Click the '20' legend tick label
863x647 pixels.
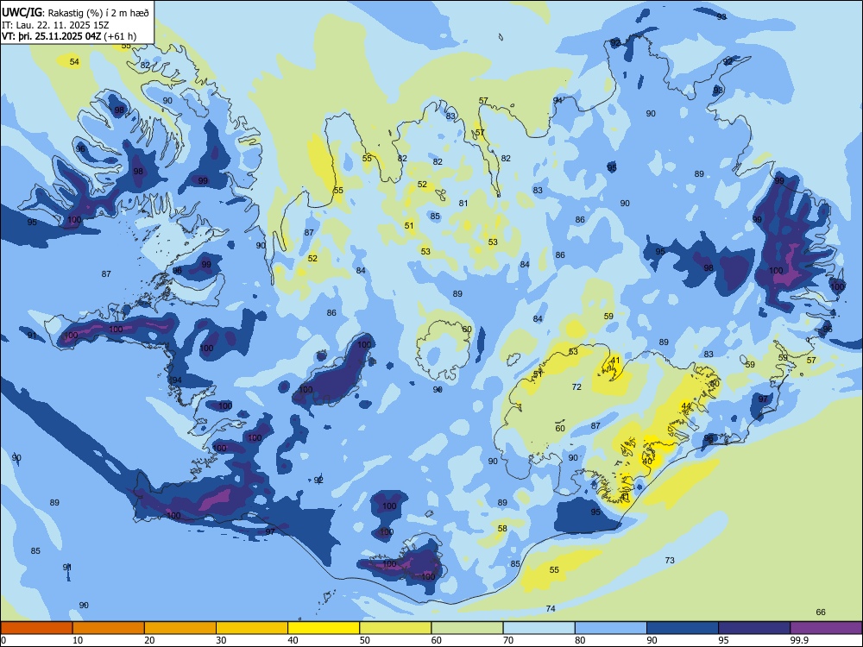(x=149, y=640)
